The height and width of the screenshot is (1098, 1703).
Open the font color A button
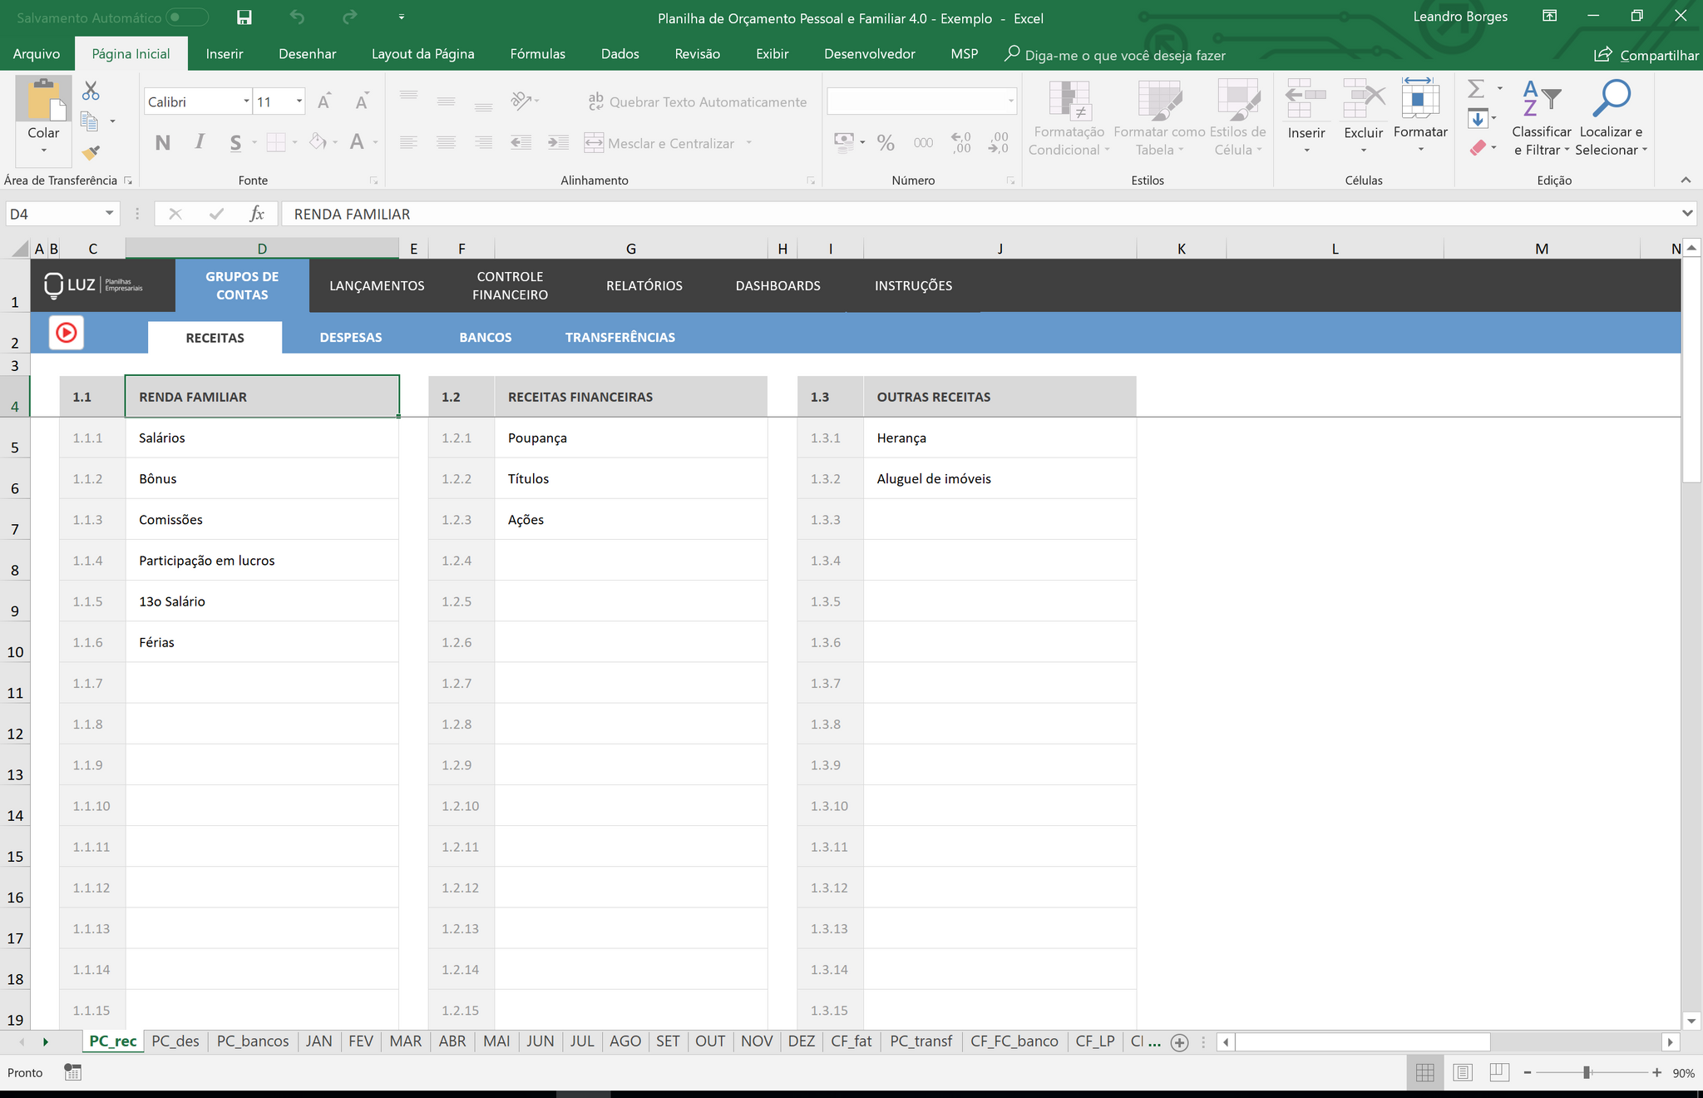click(357, 143)
